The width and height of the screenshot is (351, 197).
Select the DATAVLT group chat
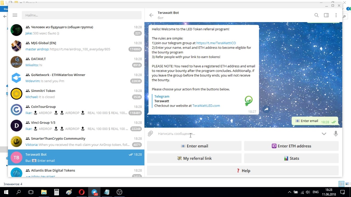click(x=76, y=62)
